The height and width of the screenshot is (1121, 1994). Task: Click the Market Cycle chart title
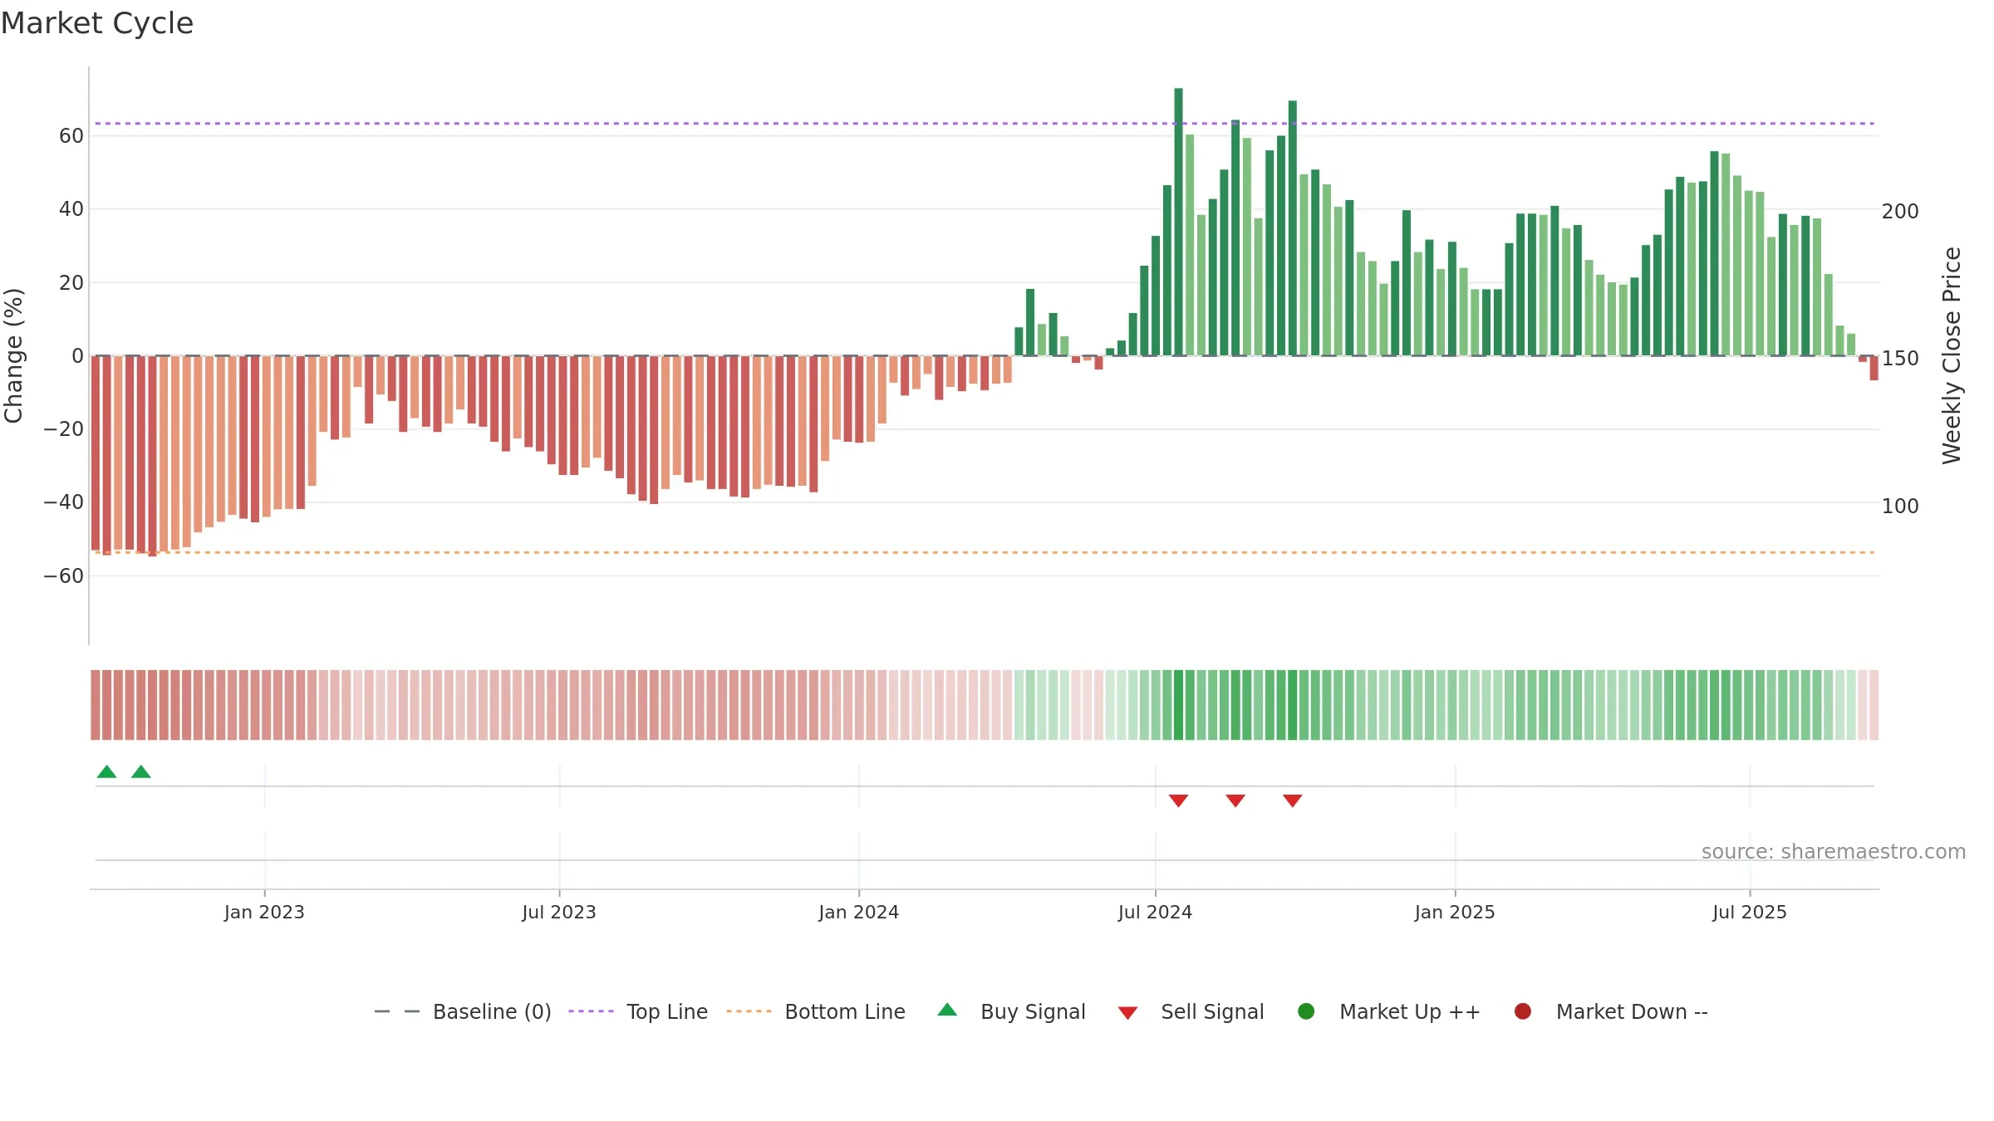[97, 23]
